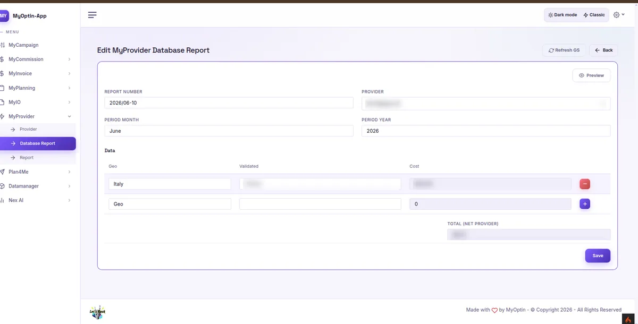Image resolution: width=638 pixels, height=324 pixels.
Task: Open the Provider dropdown field
Action: (x=486, y=103)
